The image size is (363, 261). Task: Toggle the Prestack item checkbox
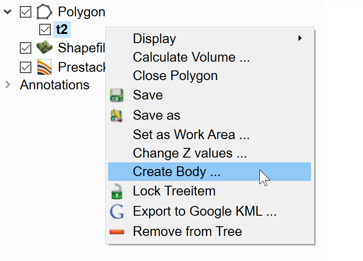pyautogui.click(x=26, y=67)
